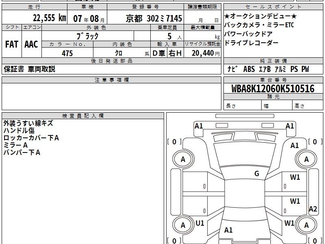Click the ドライブレコーダー line
The height and width of the screenshot is (244, 325).
pyautogui.click(x=251, y=43)
